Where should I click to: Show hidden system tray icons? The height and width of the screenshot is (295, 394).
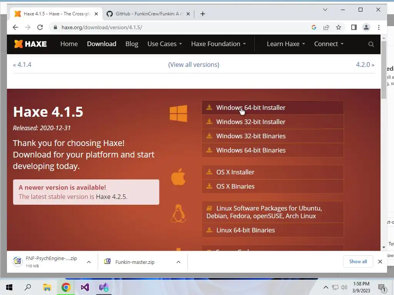[326, 287]
